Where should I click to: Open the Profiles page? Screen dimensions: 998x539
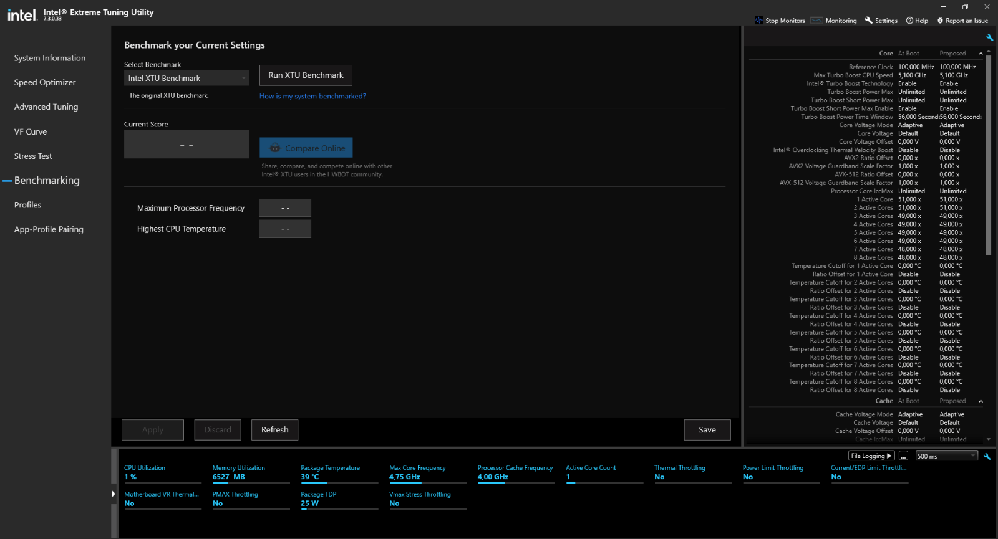click(x=27, y=205)
